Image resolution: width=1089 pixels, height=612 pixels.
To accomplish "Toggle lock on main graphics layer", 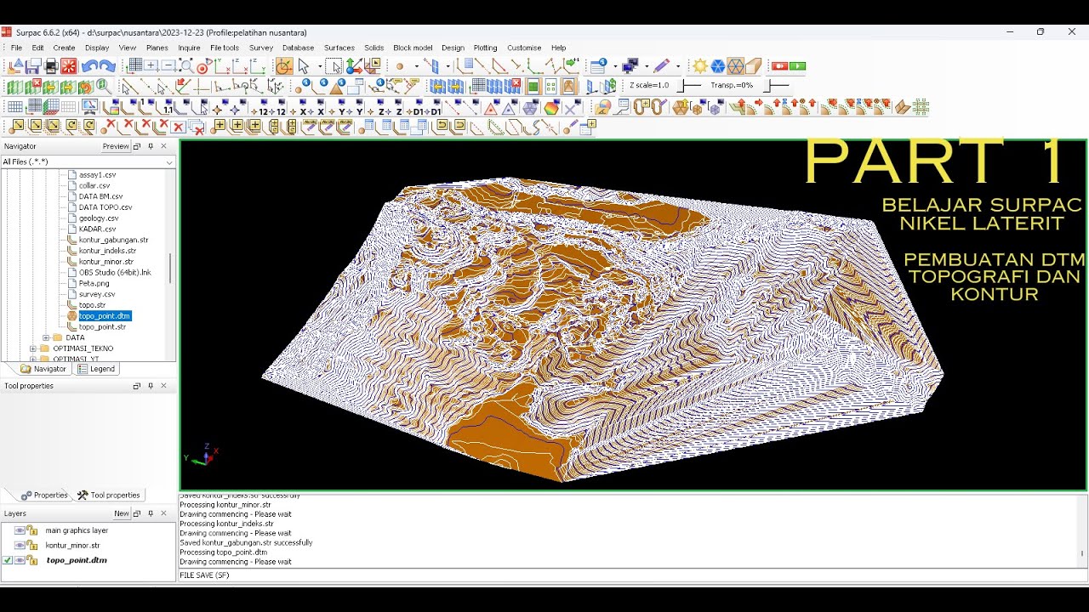I will [32, 530].
